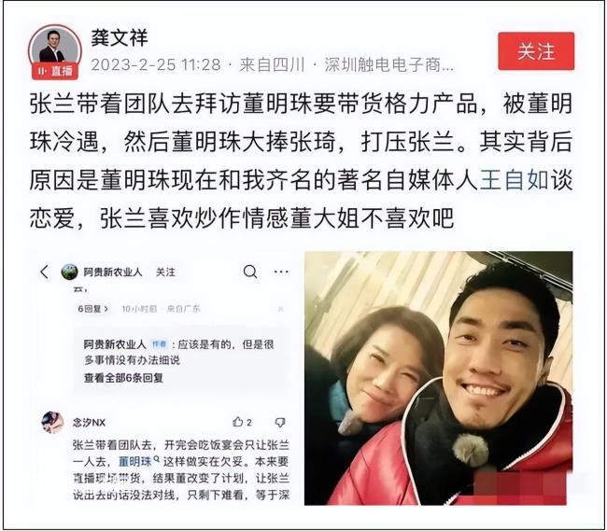Image resolution: width=607 pixels, height=531 pixels.
Task: Open the truncated 深圳触电电子商 source label
Action: click(388, 64)
